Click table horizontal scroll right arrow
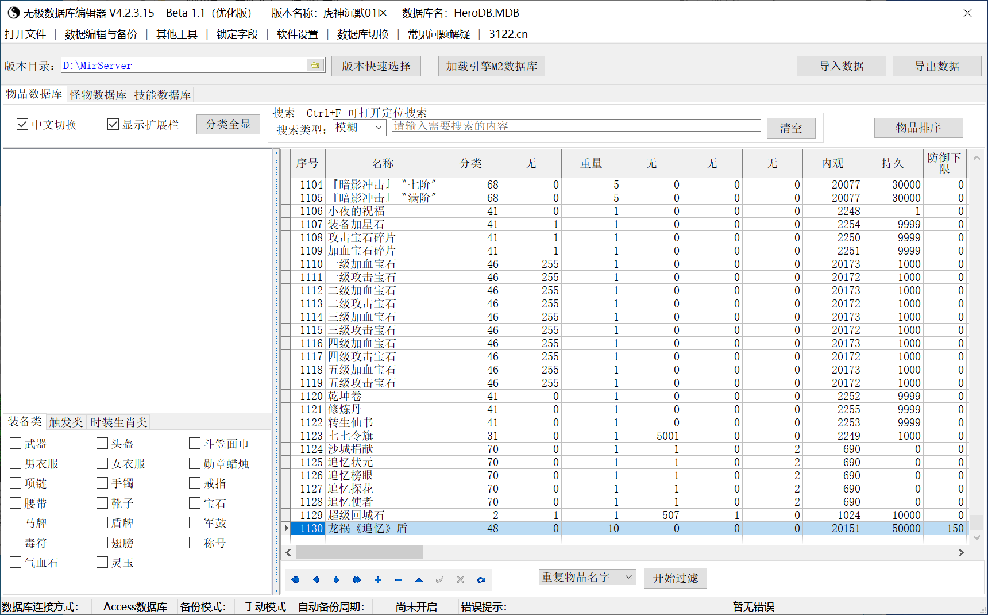988x615 pixels. (961, 552)
